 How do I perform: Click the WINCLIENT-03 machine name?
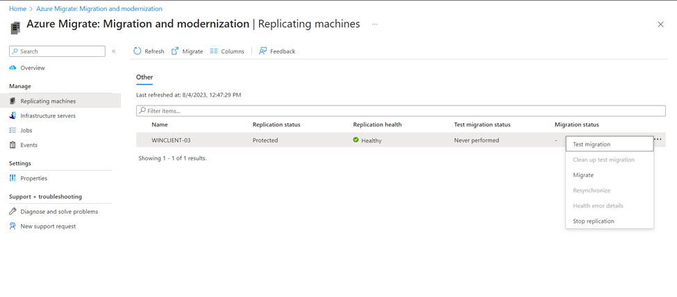tap(171, 140)
